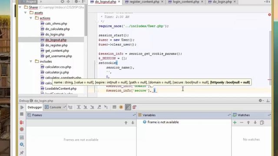This screenshot has width=278, height=156.
Task: Open View Breakpoints dialog
Action: click(x=22, y=122)
